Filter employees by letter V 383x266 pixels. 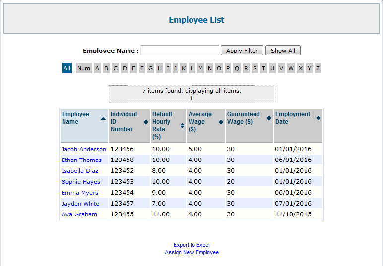tap(281, 68)
